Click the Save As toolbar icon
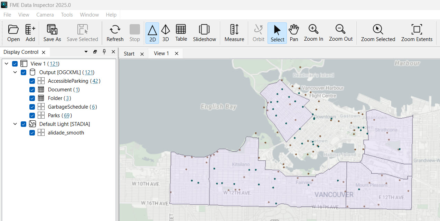Image resolution: width=440 pixels, height=221 pixels. click(52, 30)
